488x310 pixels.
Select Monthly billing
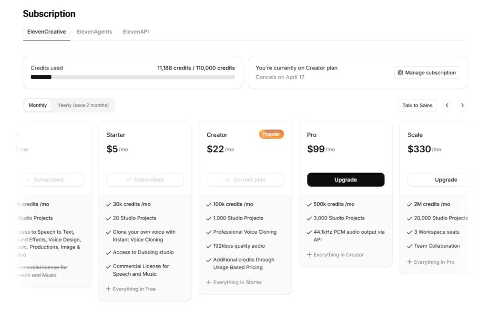pyautogui.click(x=37, y=105)
